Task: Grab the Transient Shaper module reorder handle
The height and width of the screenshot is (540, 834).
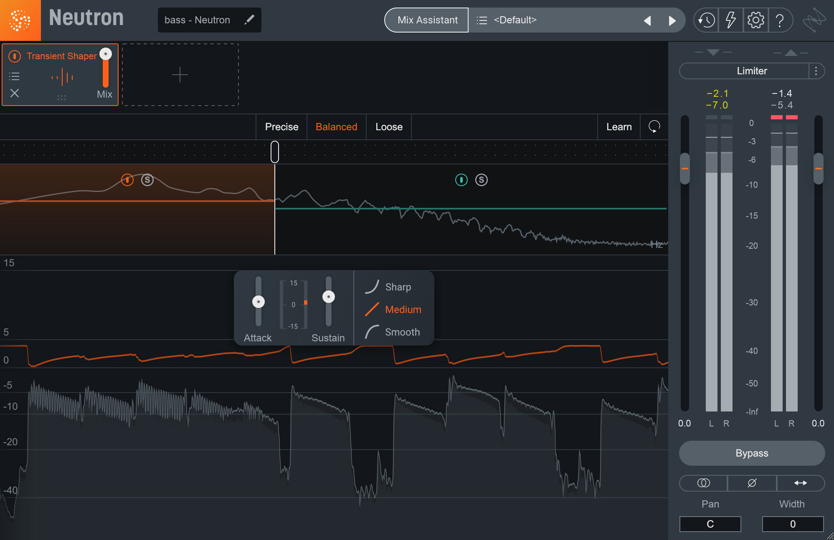Action: (x=62, y=97)
